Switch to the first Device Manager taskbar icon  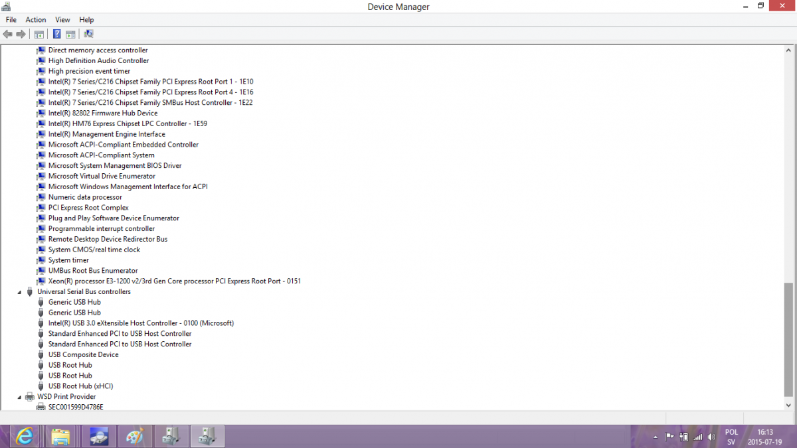pyautogui.click(x=171, y=437)
